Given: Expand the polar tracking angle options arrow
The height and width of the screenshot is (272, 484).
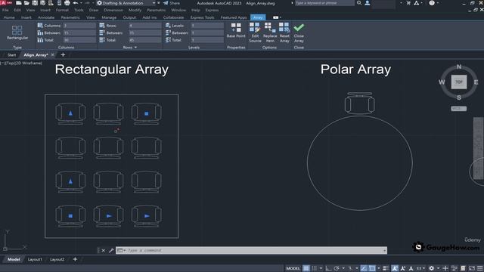Looking at the screenshot, I should click(x=343, y=268).
